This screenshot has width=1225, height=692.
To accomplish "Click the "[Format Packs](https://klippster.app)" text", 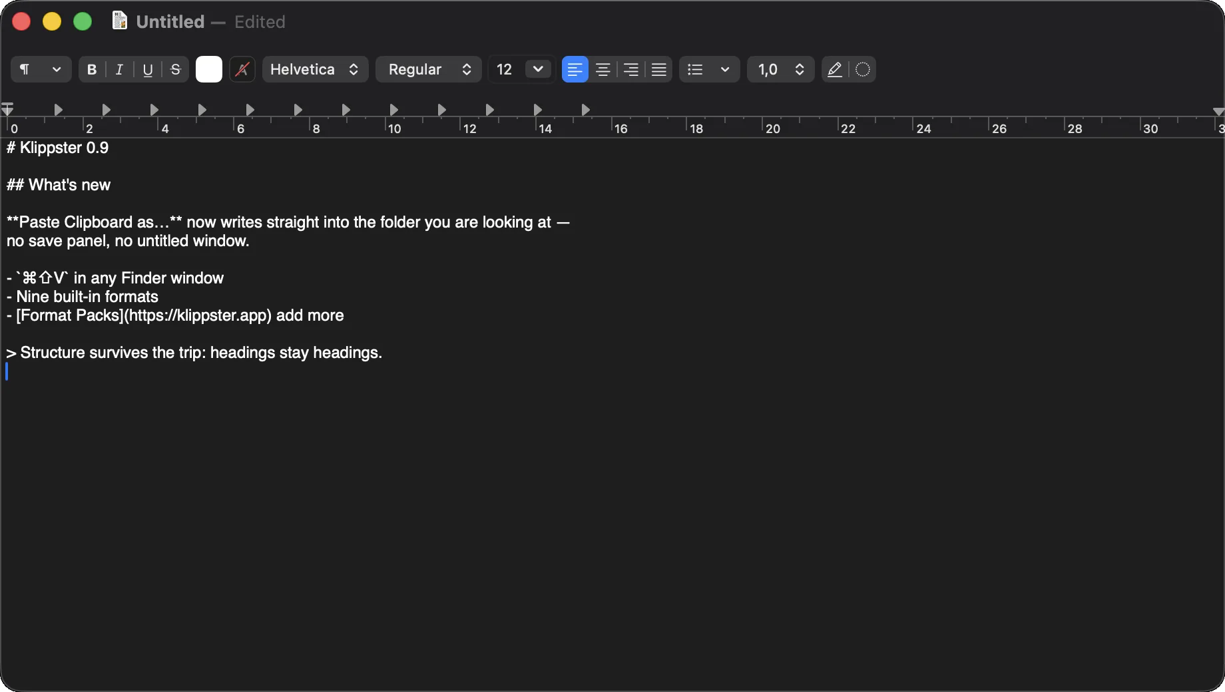I will [144, 315].
